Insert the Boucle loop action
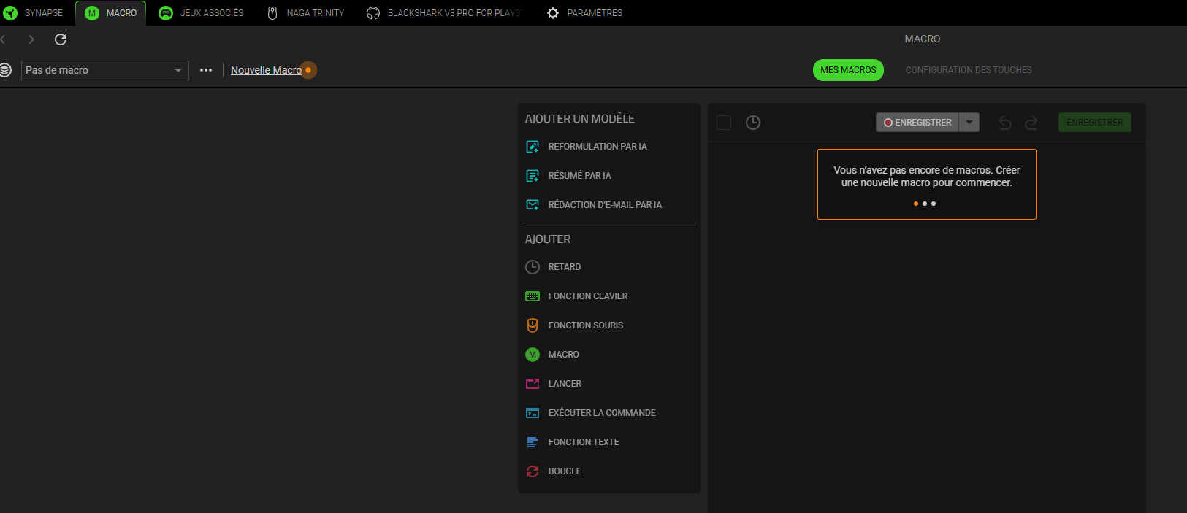The width and height of the screenshot is (1187, 513). [553, 471]
